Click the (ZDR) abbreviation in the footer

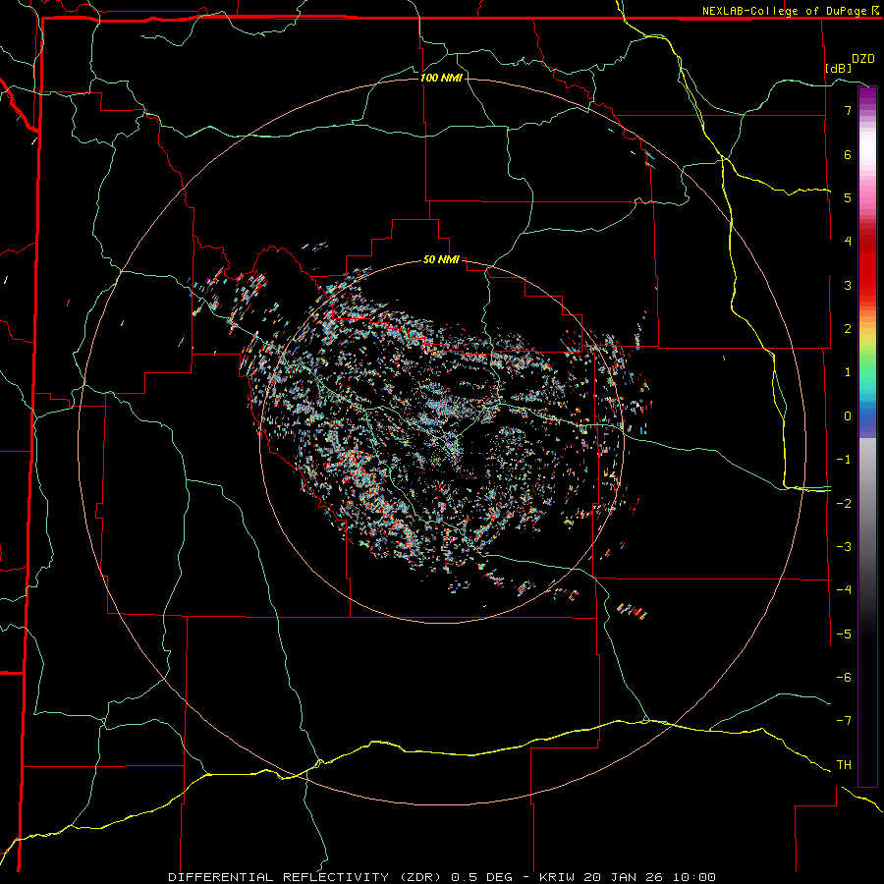(x=420, y=877)
